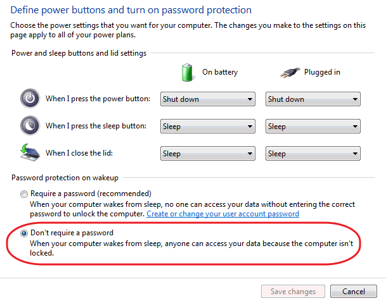Expand sleep button On battery dropdown

click(207, 127)
